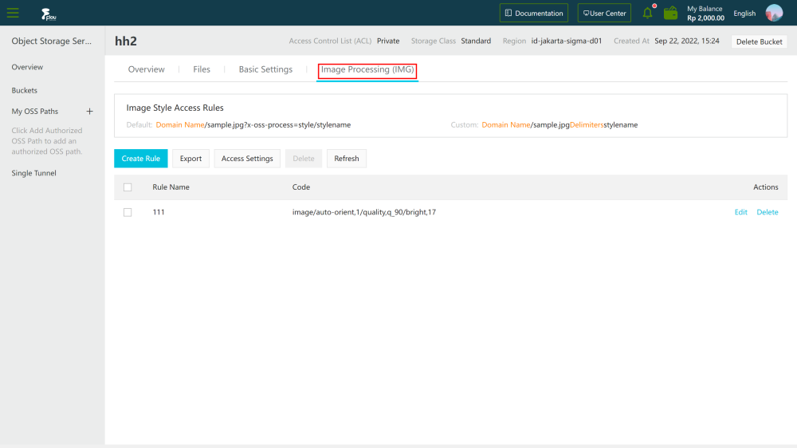
Task: Click the code image/auto-orient,1/quality,q_90/bright,17
Action: (364, 212)
